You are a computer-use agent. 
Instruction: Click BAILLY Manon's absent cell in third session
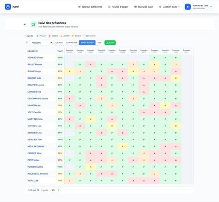point(90,65)
